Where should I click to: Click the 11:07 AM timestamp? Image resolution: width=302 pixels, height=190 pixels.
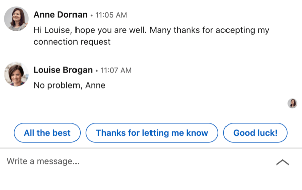point(116,70)
